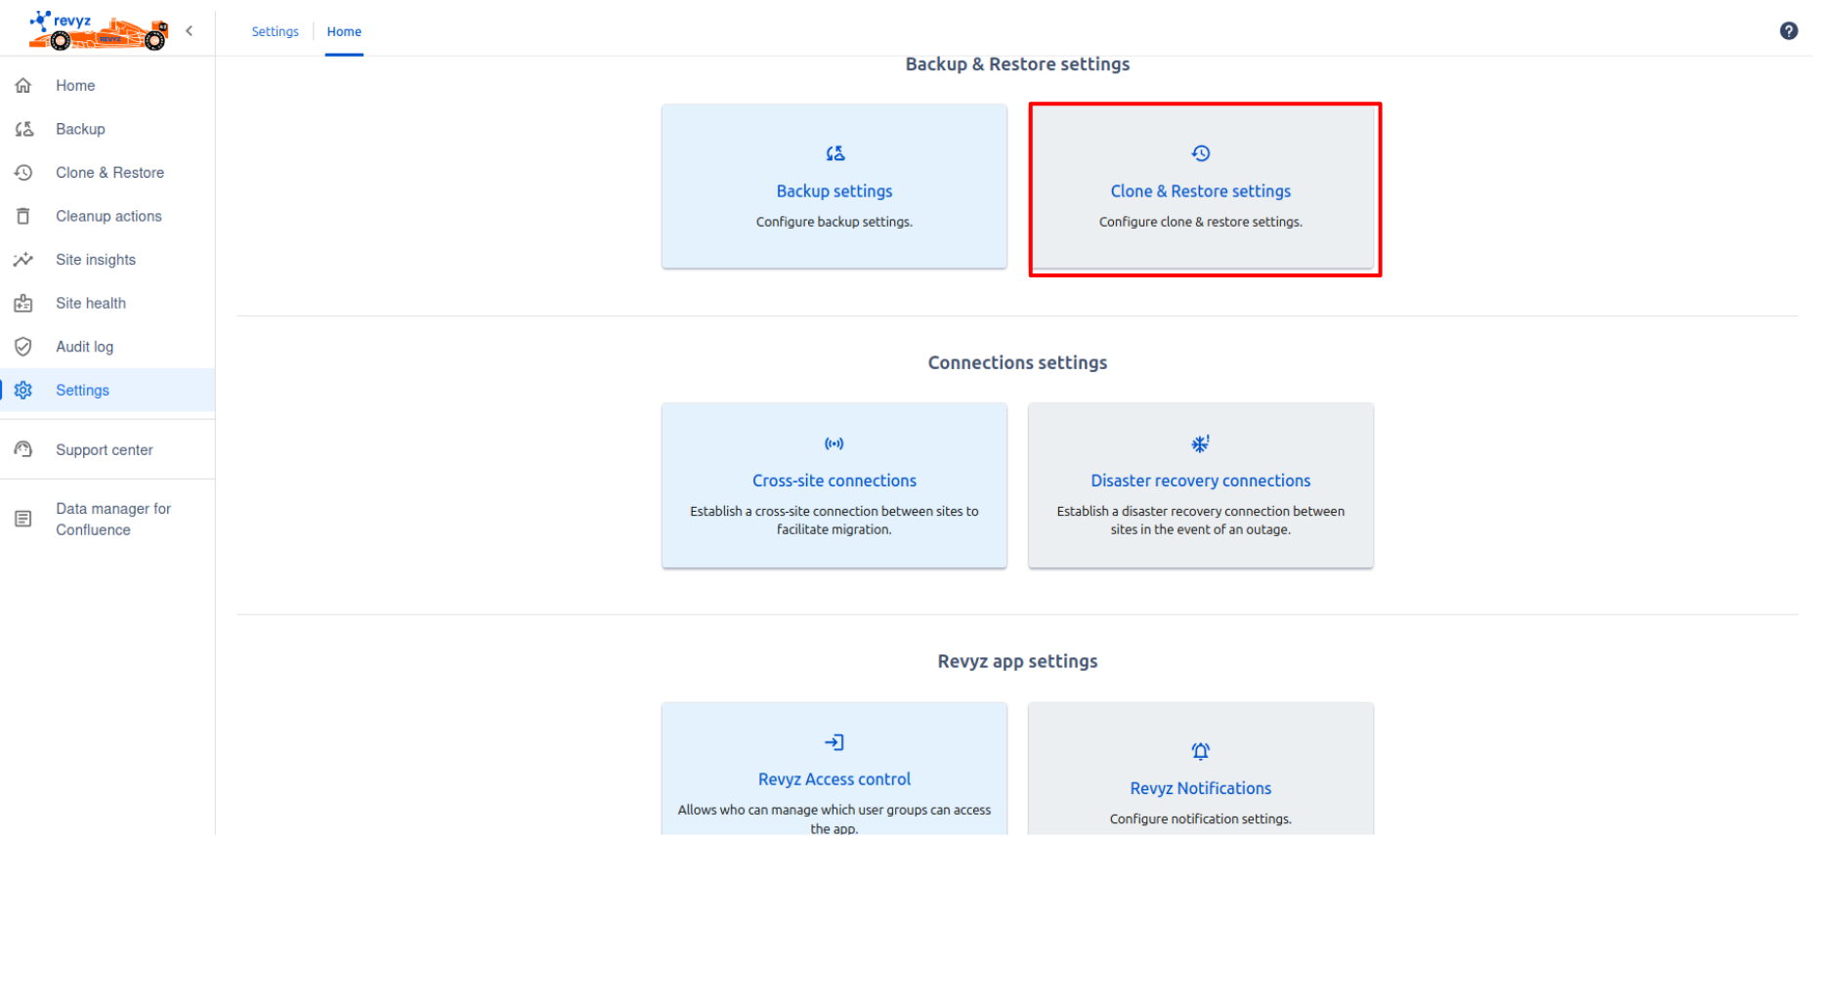Click the Audit log shield icon
Screen dimensions: 1840x1007
tap(23, 347)
